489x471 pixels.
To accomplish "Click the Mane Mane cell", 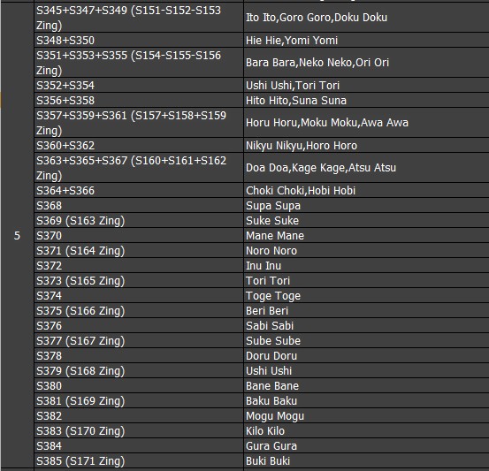I will pos(366,235).
